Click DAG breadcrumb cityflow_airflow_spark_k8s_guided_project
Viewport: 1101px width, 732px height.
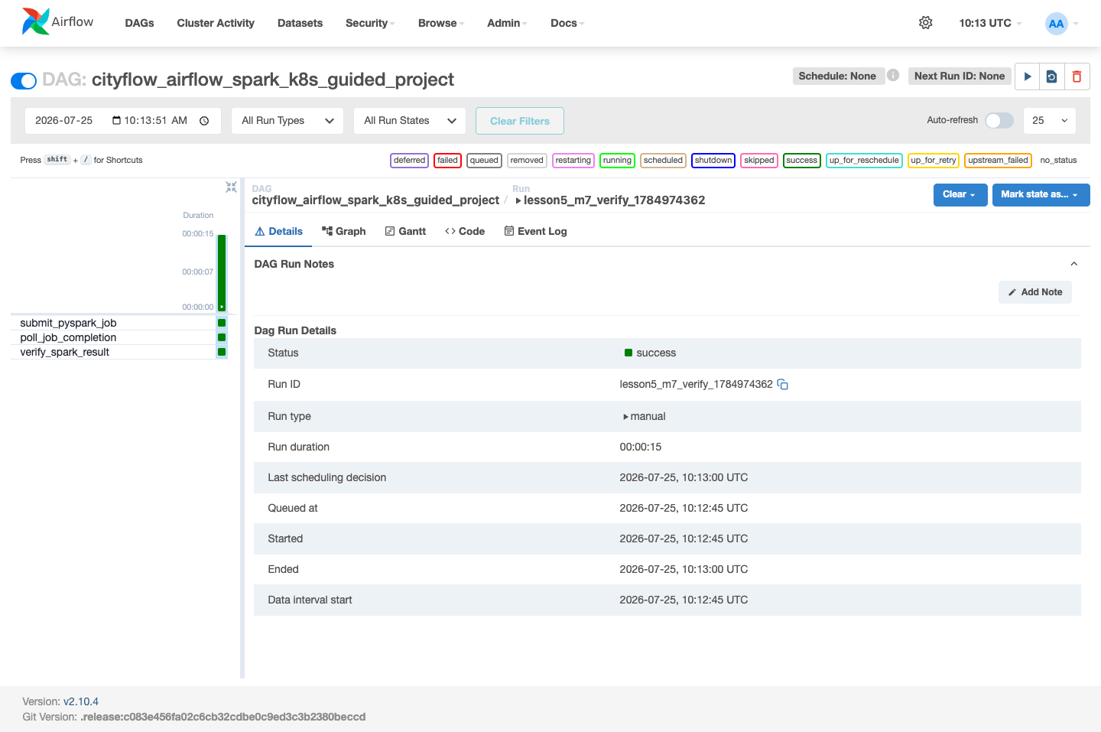coord(375,200)
